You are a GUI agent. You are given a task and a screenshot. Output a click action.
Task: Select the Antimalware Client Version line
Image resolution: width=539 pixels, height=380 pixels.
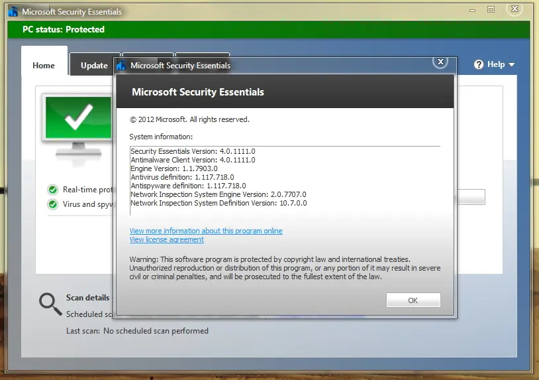click(193, 160)
